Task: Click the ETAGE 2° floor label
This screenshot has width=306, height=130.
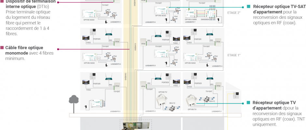Action: coord(234,13)
